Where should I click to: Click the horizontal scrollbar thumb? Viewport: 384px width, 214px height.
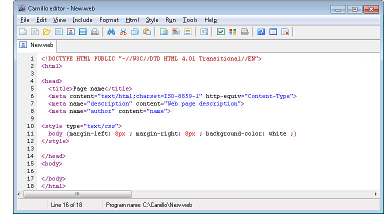(77, 194)
